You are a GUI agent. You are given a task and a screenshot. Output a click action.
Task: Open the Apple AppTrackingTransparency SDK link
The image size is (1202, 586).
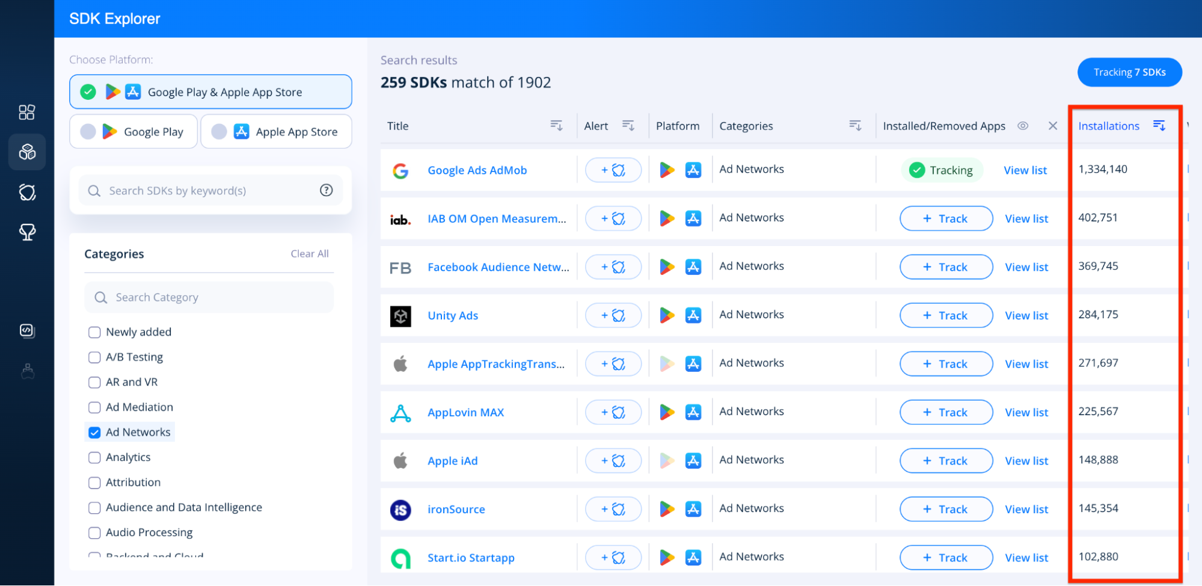coord(496,364)
